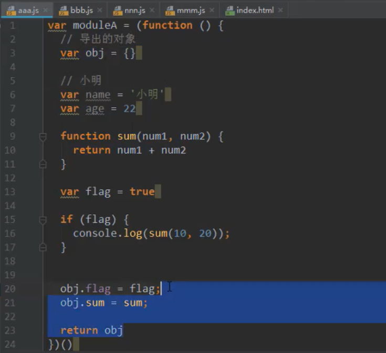Click 'return obj' on line 23
386x353 pixels.
tap(91, 330)
